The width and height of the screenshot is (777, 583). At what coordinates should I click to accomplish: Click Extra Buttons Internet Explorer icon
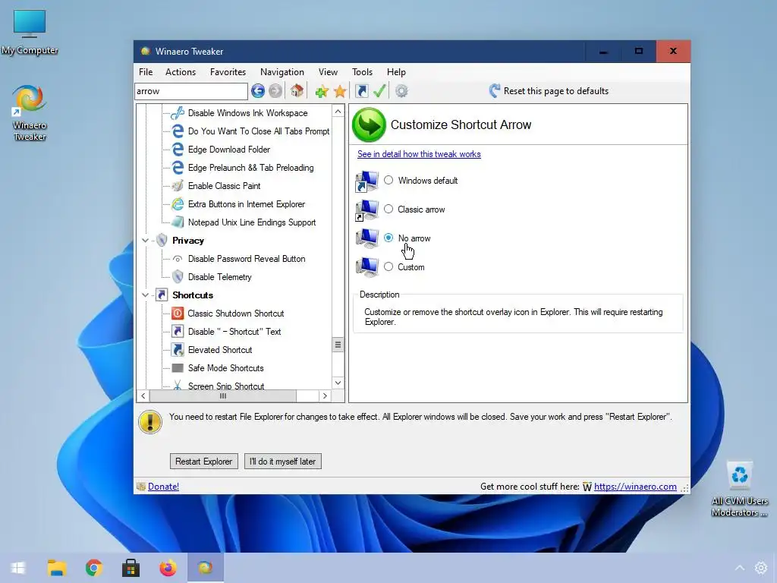point(178,204)
